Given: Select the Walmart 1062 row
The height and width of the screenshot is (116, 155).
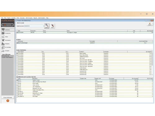Looking at the screenshot, I should point(84,73).
